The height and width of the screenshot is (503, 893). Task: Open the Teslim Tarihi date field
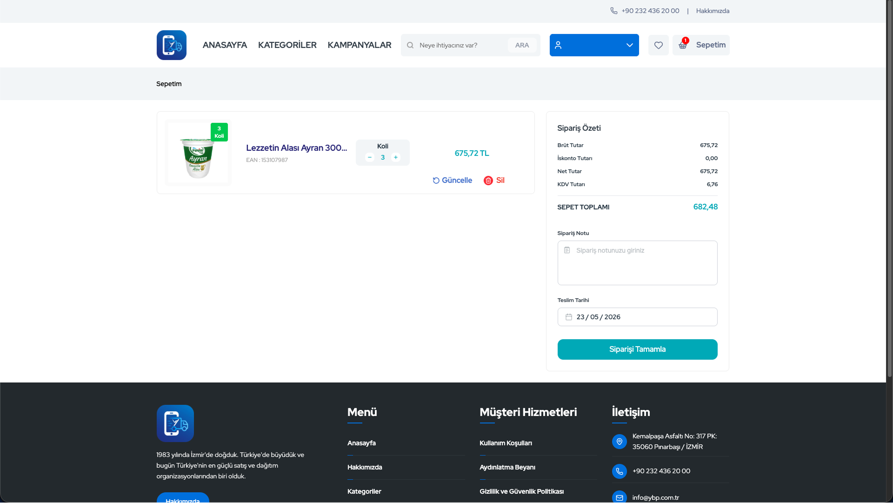pos(637,317)
